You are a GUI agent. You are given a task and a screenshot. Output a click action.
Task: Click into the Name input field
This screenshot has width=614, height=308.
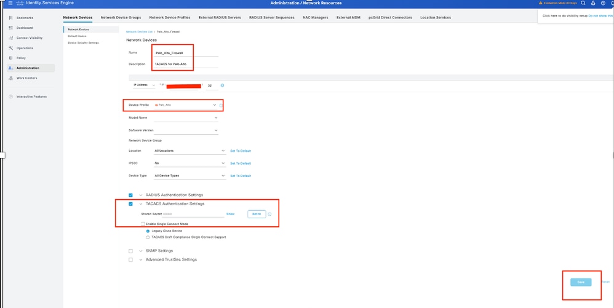click(x=186, y=53)
